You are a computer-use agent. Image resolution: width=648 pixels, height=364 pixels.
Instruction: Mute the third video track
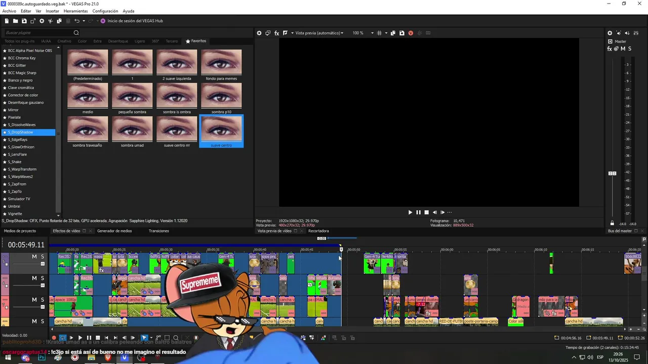[x=34, y=300]
